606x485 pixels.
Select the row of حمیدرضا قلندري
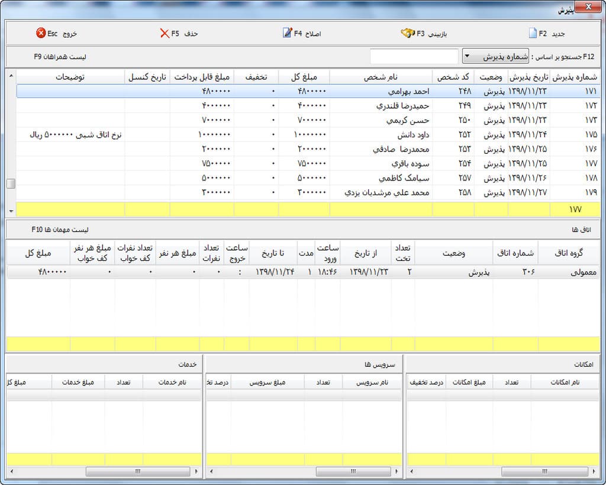tap(308, 105)
